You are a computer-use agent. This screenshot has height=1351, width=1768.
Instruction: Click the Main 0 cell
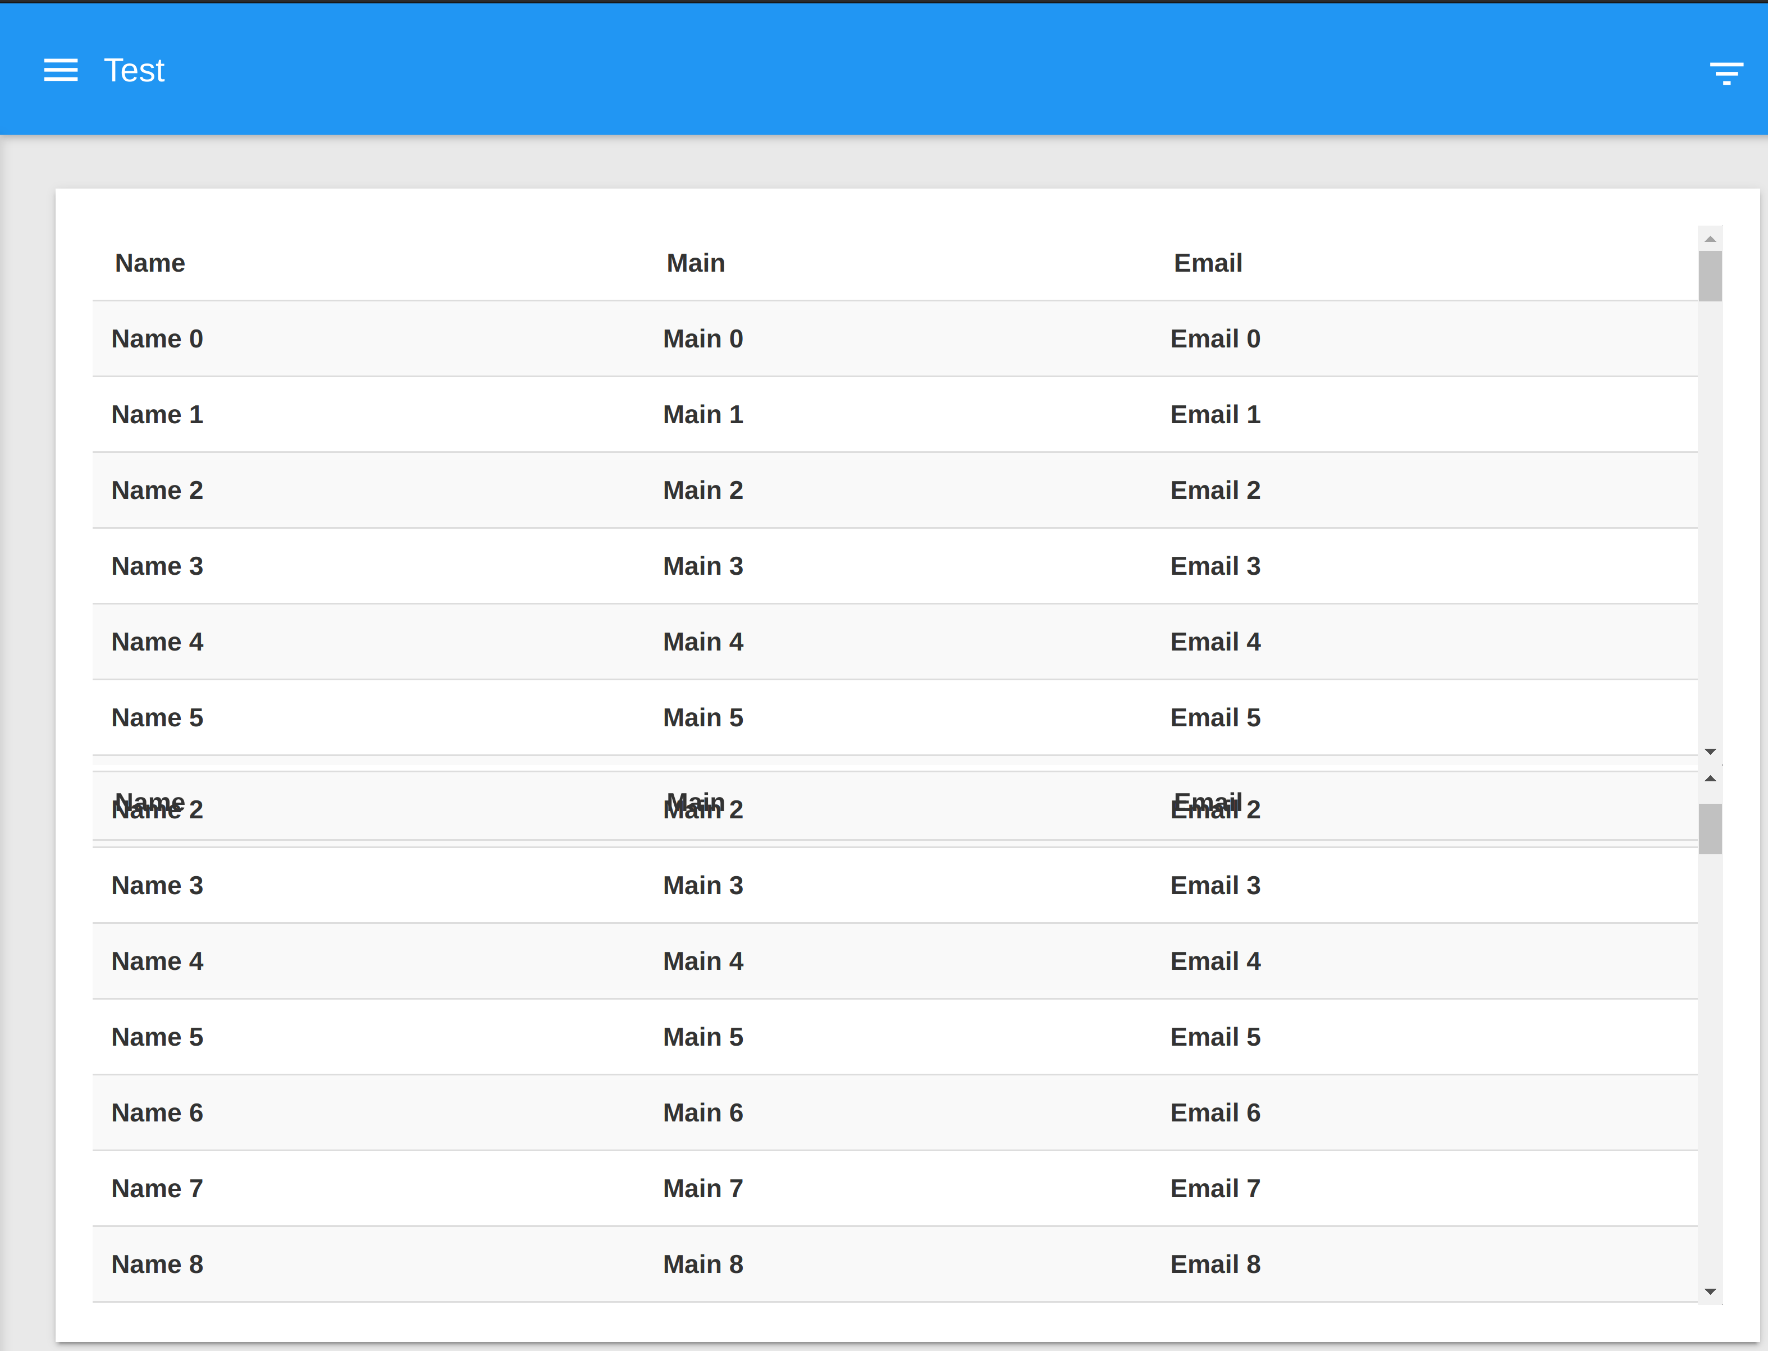tap(703, 338)
